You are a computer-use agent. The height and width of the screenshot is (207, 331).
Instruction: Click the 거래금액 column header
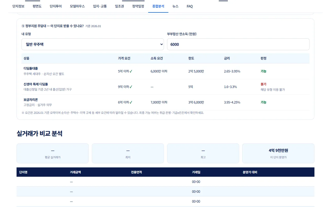coord(75,172)
